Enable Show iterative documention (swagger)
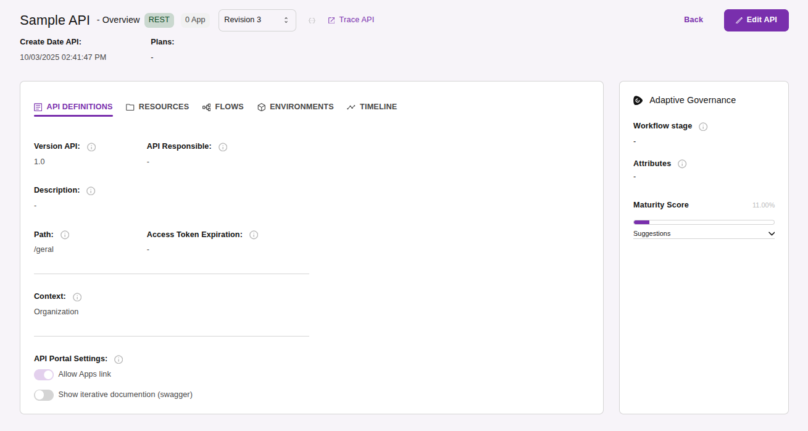Screen dimensions: 808x431 (x=43, y=395)
